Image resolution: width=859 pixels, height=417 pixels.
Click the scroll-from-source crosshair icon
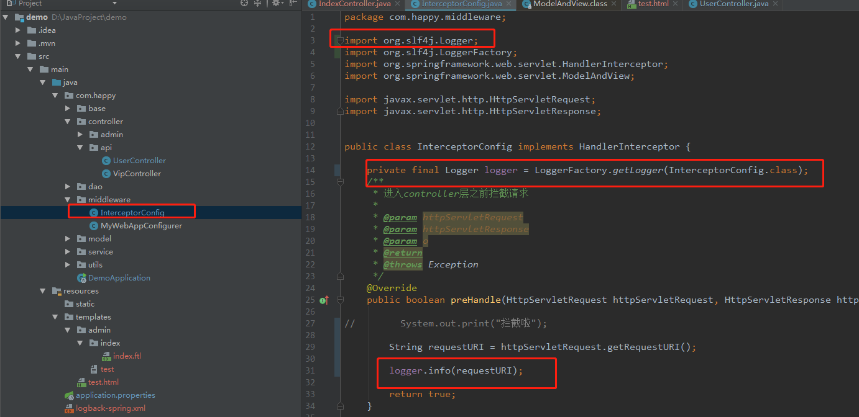(244, 3)
